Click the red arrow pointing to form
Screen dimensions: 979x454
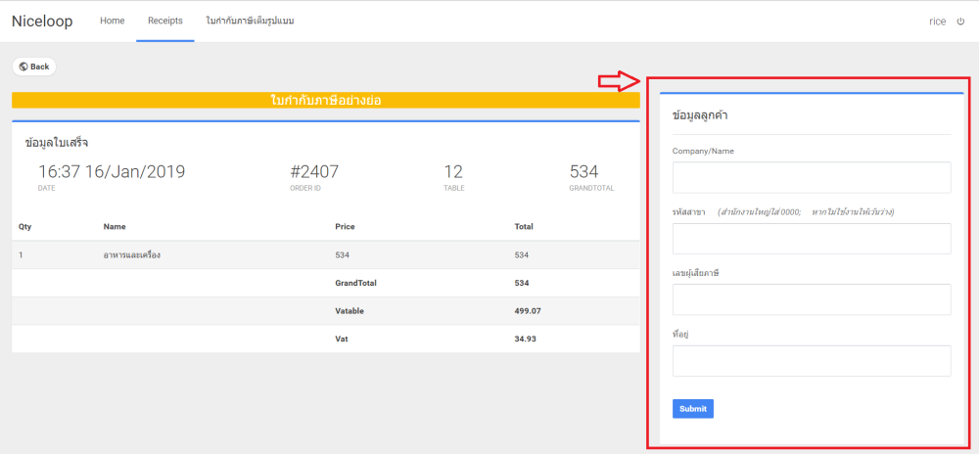[619, 81]
